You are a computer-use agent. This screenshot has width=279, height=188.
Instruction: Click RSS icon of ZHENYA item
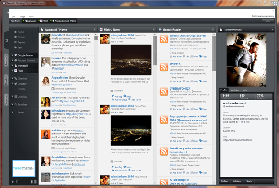[x=164, y=67]
